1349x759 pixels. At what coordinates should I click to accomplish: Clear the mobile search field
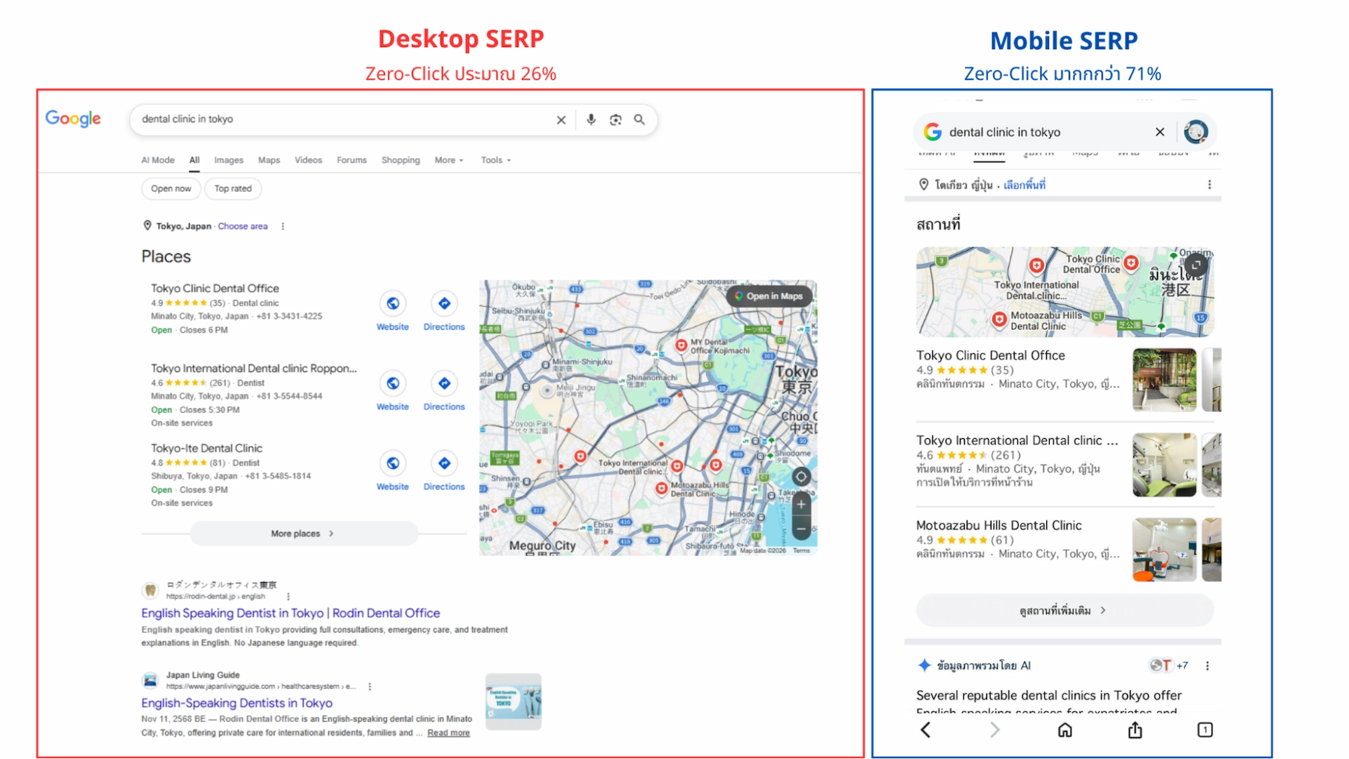pos(1160,132)
